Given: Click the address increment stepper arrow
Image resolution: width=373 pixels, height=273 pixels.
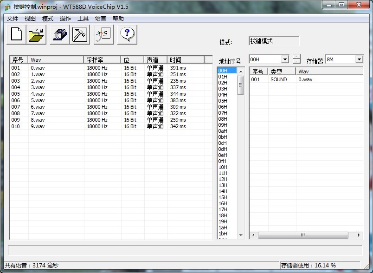Looking at the screenshot, I should (296, 56).
